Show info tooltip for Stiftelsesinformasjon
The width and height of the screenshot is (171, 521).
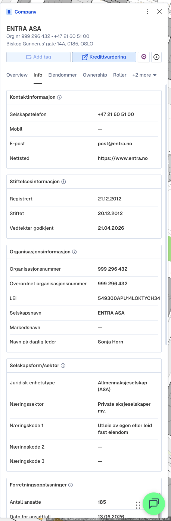[63, 182]
